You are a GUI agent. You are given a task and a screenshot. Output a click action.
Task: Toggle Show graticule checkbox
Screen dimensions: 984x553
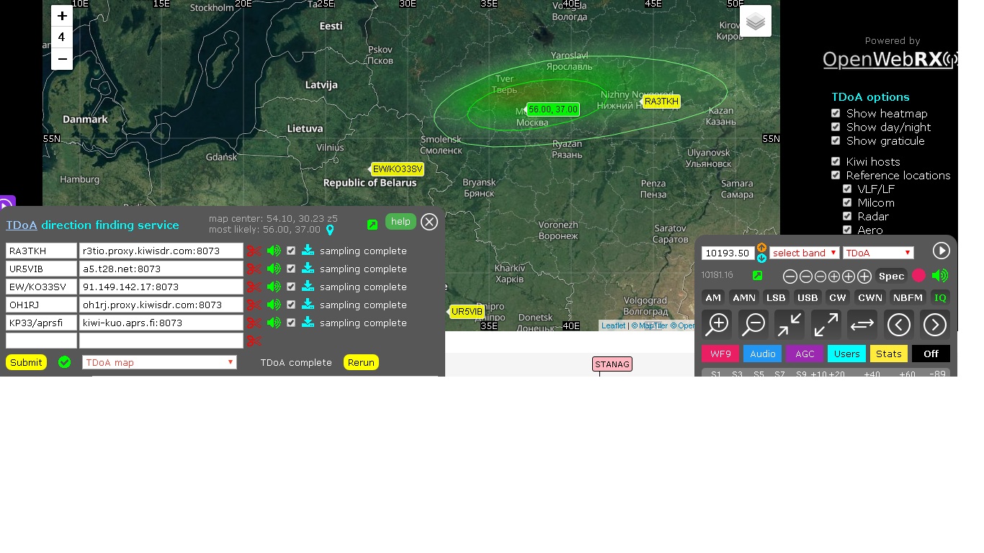836,140
